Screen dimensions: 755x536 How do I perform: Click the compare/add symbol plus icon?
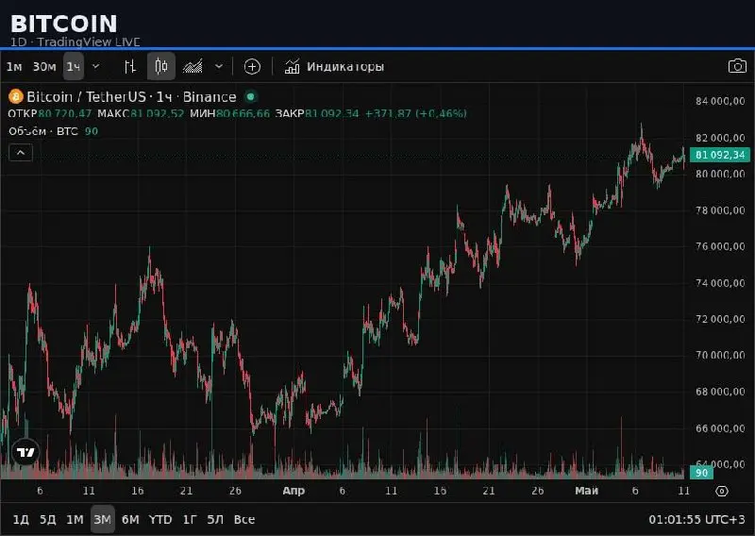(x=252, y=66)
